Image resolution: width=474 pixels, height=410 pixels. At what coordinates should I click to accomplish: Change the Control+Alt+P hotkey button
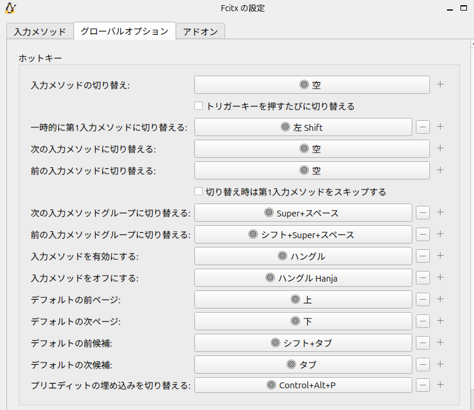tap(303, 385)
